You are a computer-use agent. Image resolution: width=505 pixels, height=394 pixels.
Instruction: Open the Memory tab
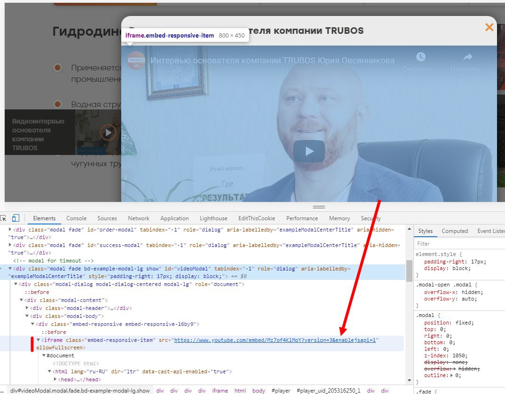pos(340,218)
